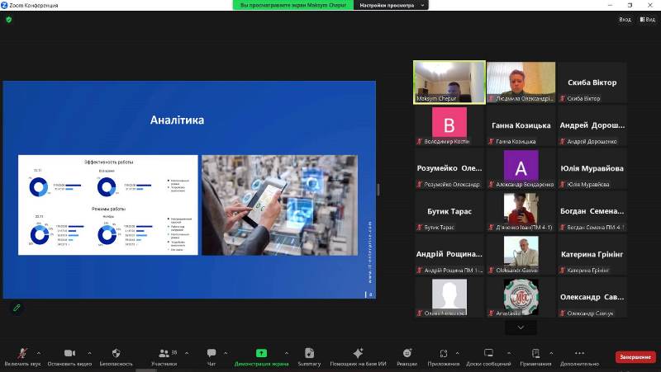Select the Ганна Козицька participant tile
The width and height of the screenshot is (661, 372).
pos(521,125)
